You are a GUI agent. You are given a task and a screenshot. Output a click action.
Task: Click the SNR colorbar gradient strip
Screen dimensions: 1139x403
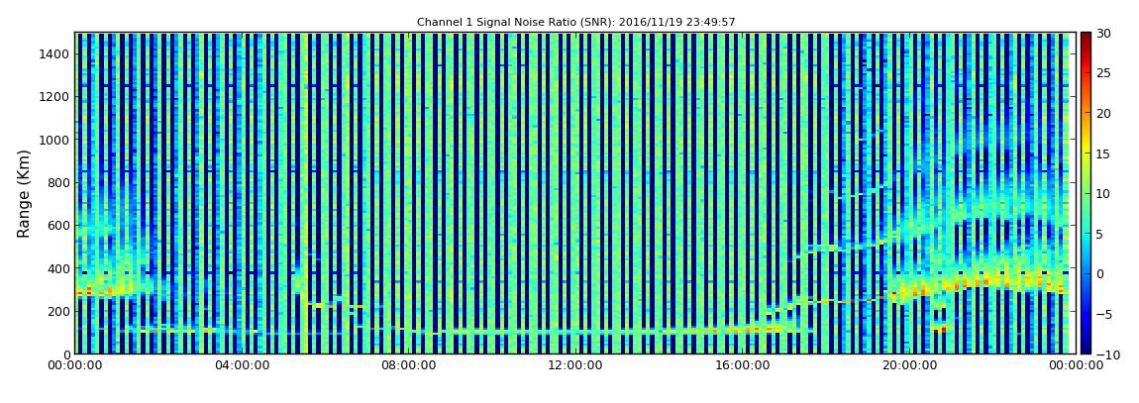1086,193
